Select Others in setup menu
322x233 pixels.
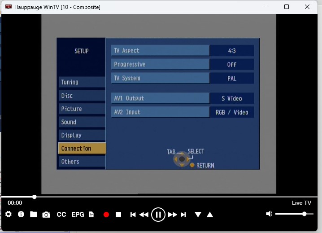pyautogui.click(x=82, y=162)
